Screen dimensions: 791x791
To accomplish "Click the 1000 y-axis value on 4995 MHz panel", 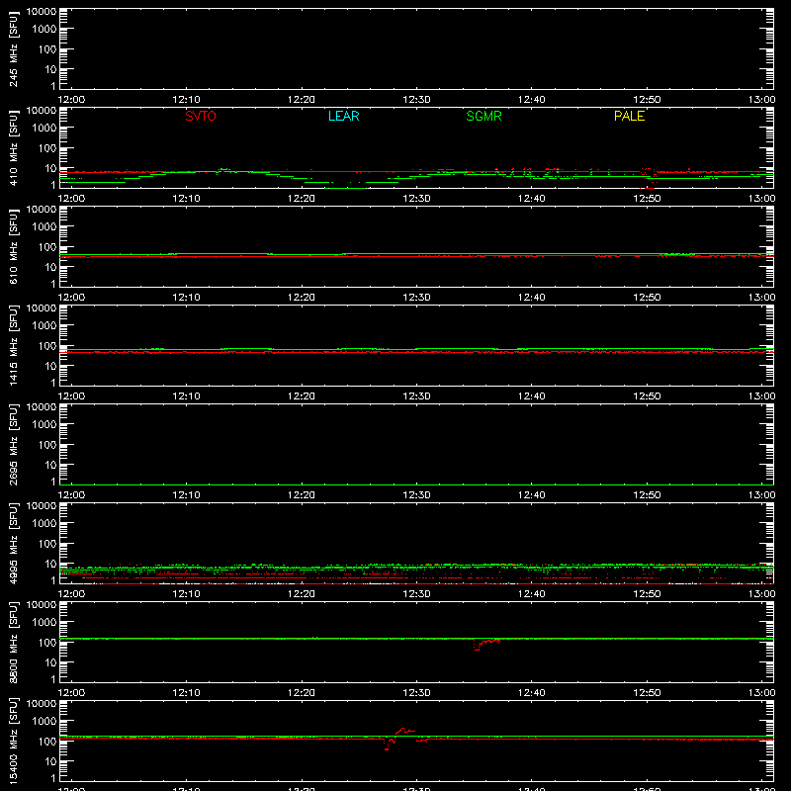I will coord(44,524).
